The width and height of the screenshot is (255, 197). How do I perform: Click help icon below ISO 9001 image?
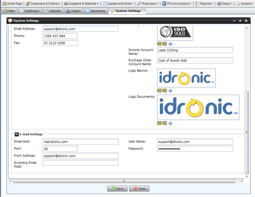tap(170, 44)
